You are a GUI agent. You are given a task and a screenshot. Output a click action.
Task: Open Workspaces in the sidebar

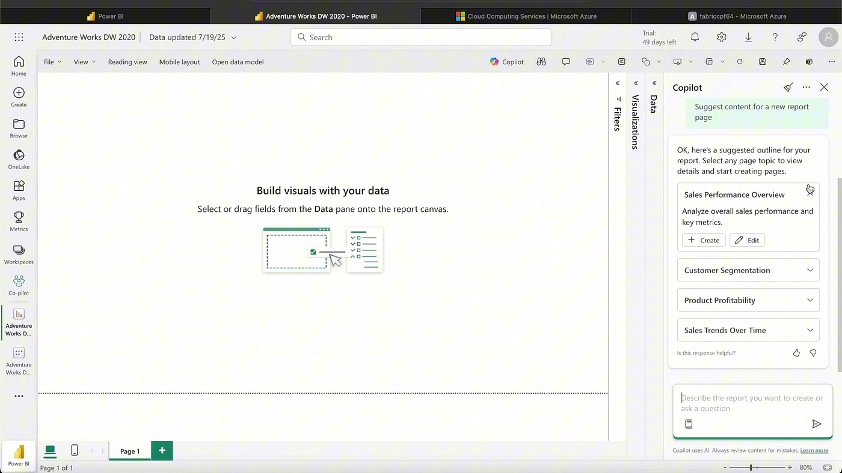(x=19, y=254)
